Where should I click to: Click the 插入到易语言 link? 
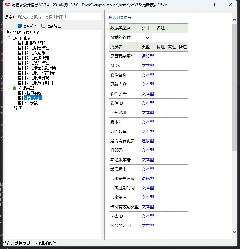(x=120, y=18)
